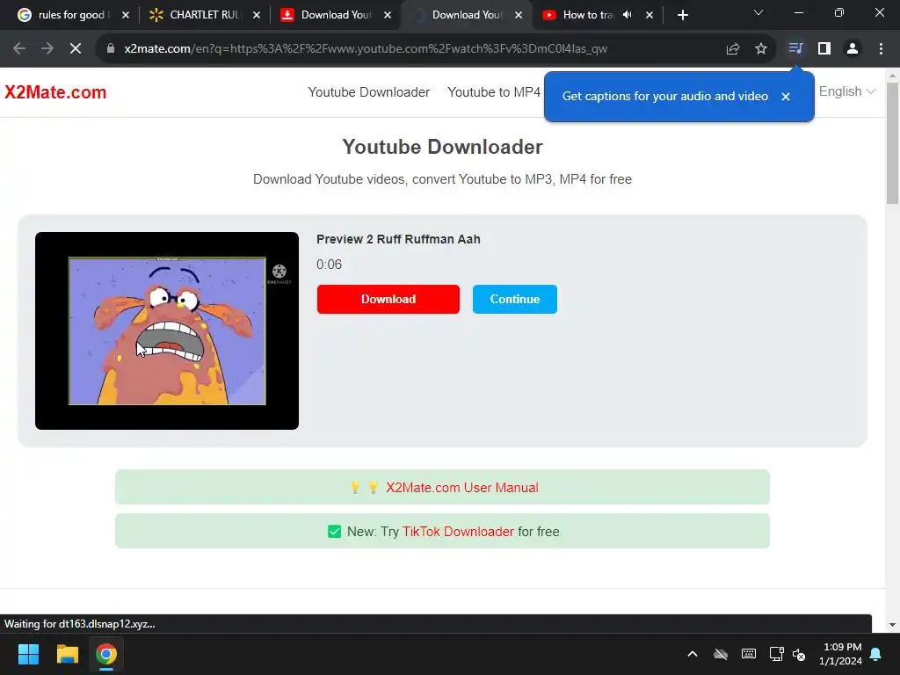This screenshot has height=675, width=900.
Task: Click the 'Get captions for your audio and video' text
Action: tap(664, 97)
